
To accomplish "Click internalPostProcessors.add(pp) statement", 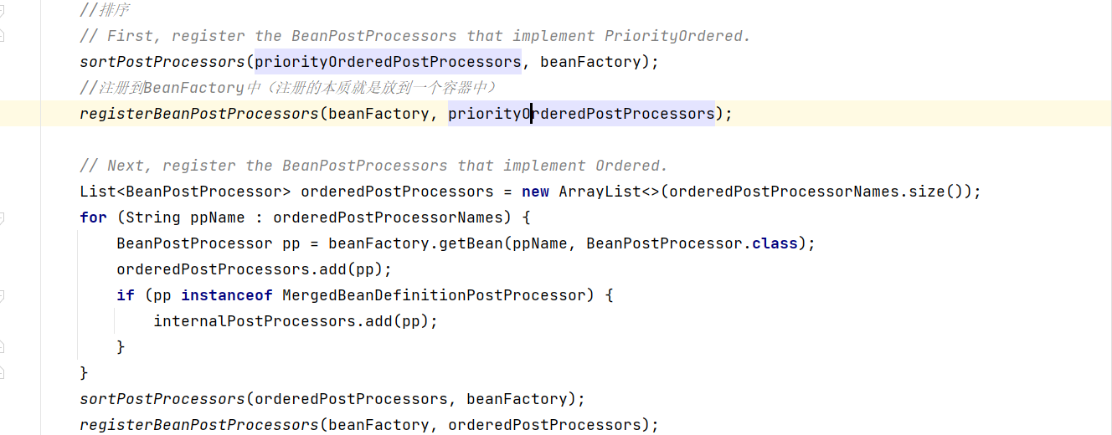I will click(296, 321).
